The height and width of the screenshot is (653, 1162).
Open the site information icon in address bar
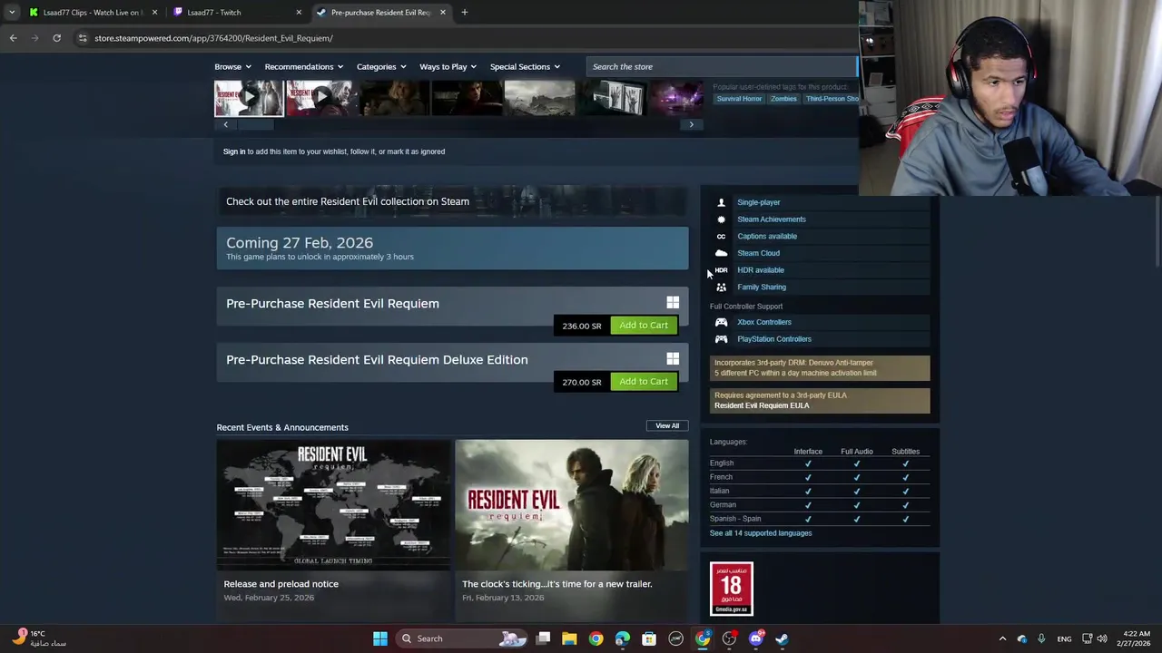(82, 38)
